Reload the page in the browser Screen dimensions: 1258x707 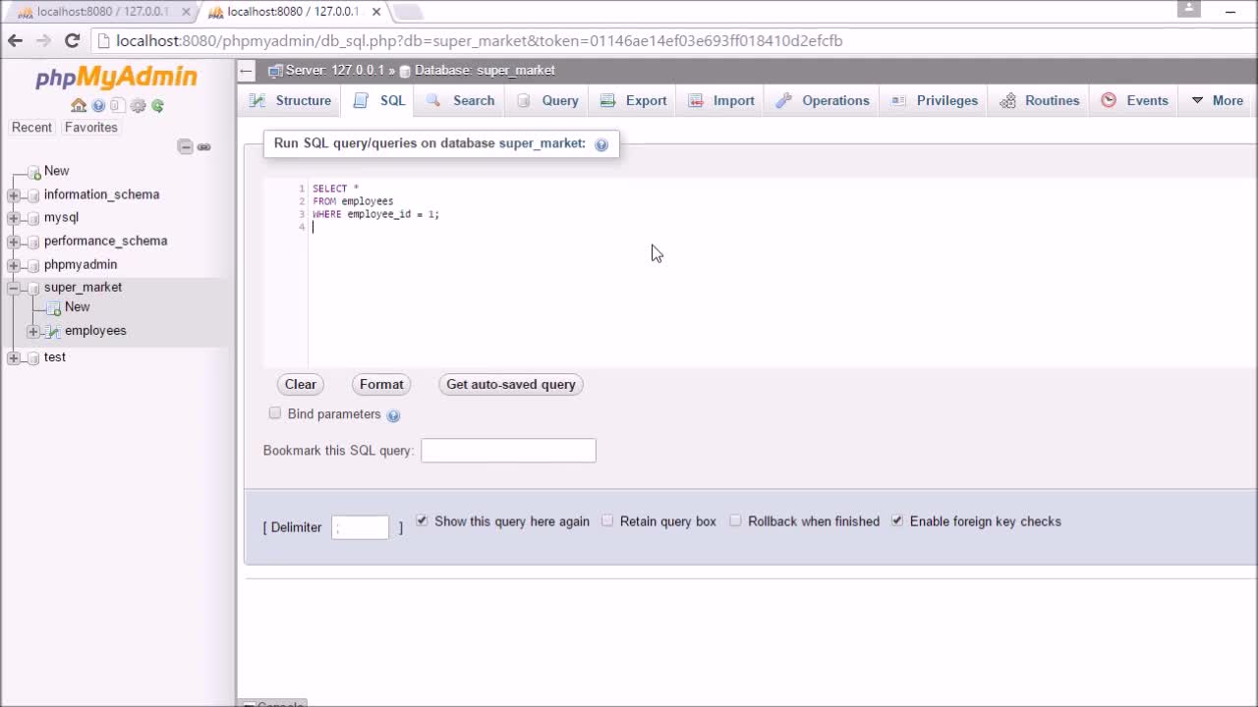click(x=72, y=40)
